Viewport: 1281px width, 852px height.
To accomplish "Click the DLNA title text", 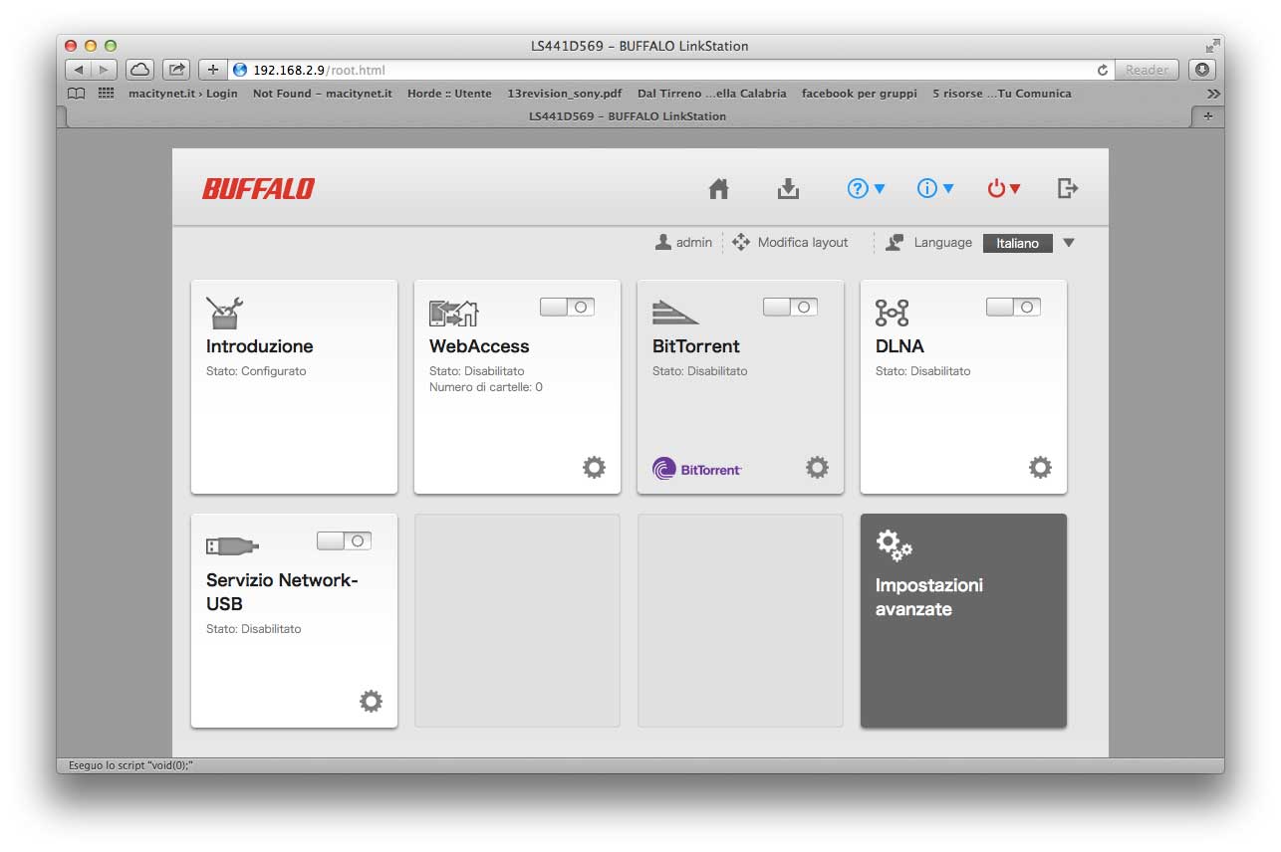I will tap(899, 346).
